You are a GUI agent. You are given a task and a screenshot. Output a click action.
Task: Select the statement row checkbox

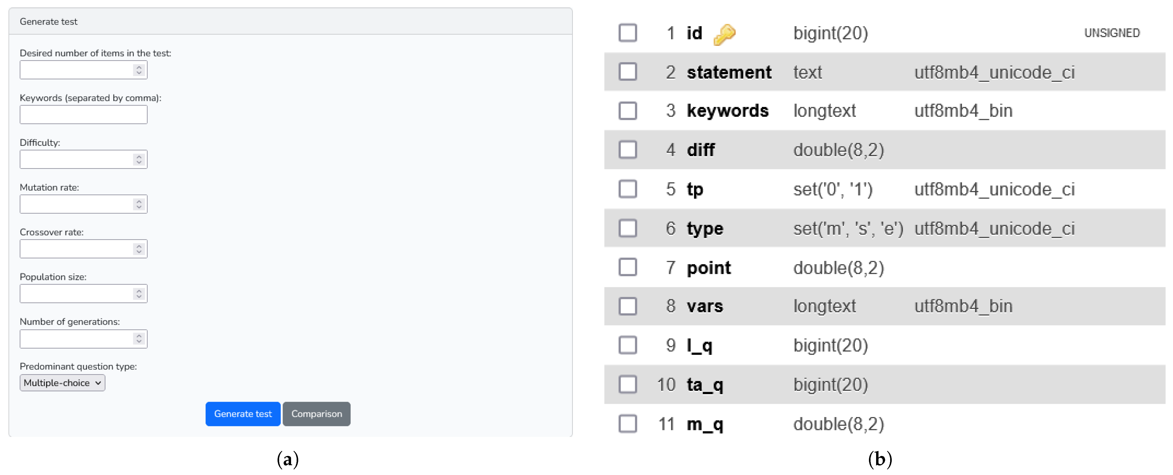tap(627, 72)
